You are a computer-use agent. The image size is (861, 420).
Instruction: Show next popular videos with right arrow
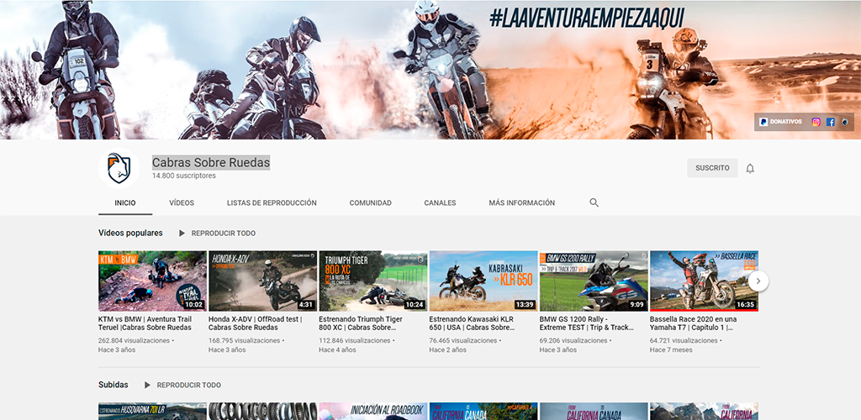(x=758, y=281)
